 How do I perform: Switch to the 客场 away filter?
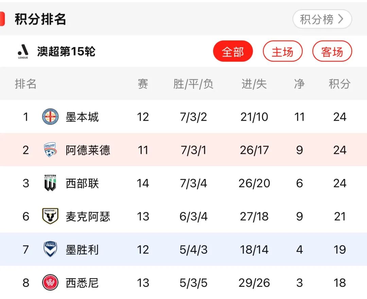(332, 52)
